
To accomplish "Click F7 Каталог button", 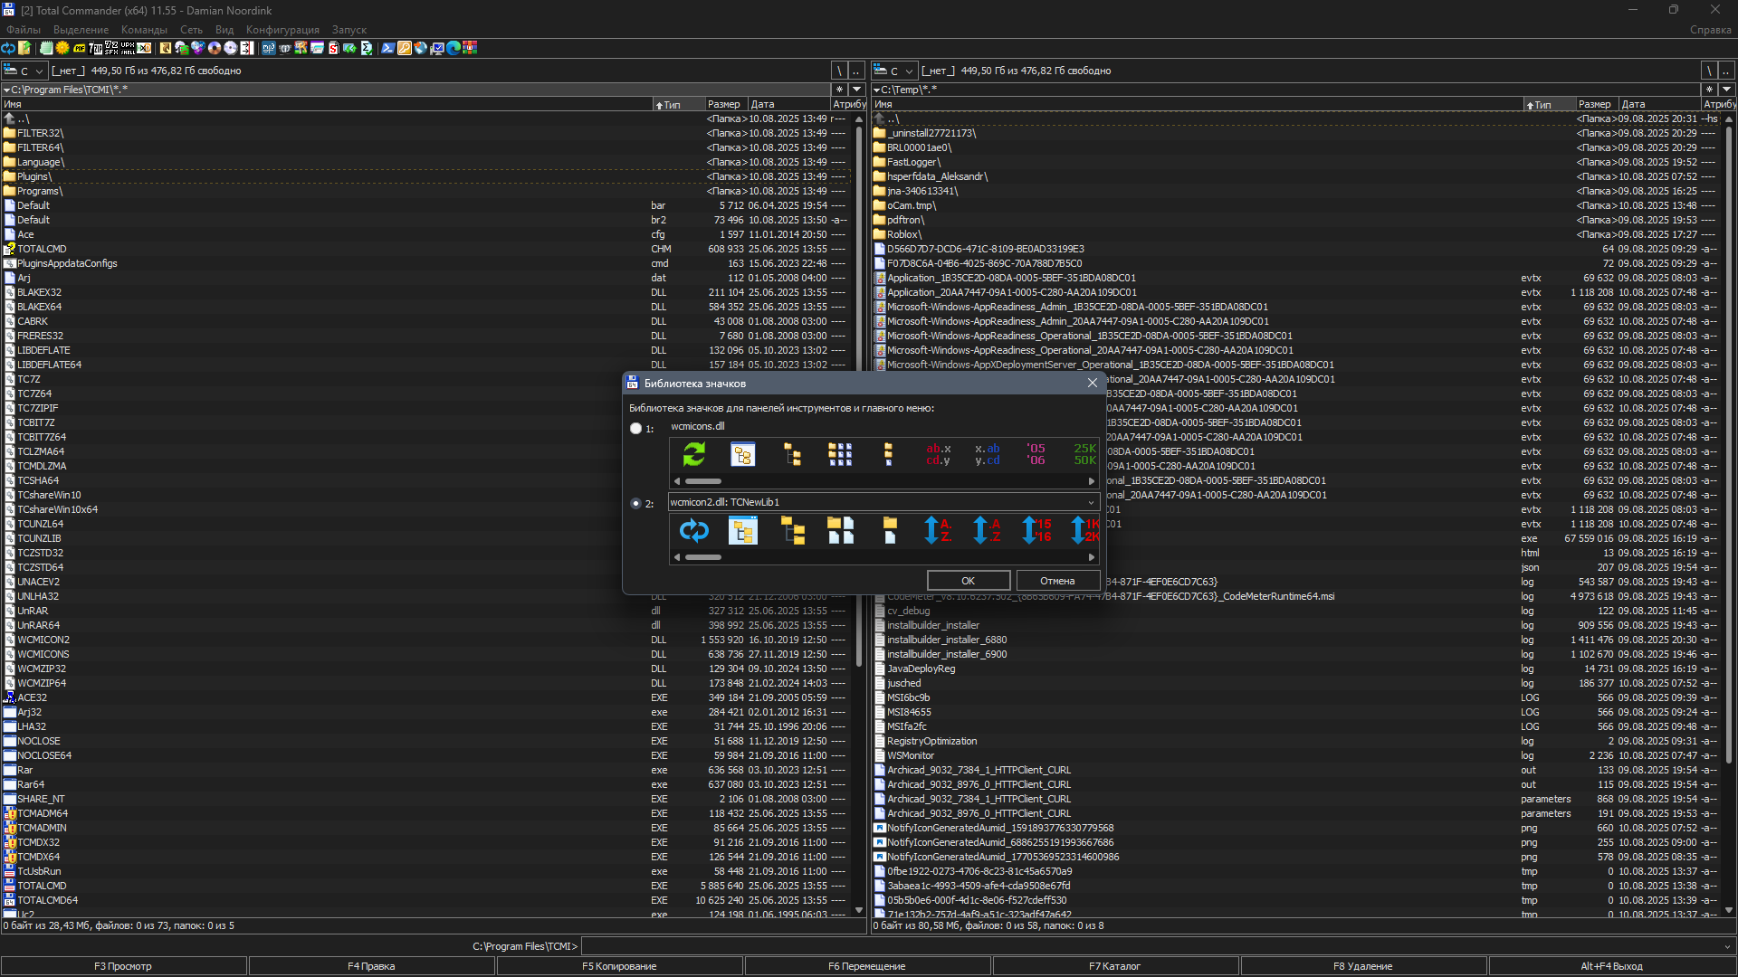I will click(1114, 966).
